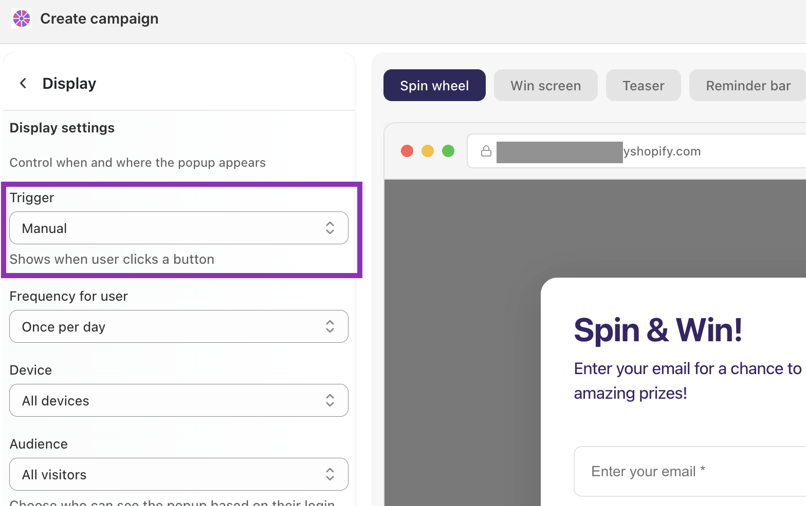The image size is (806, 506).
Task: Expand the Device dropdown showing All devices
Action: pyautogui.click(x=179, y=400)
